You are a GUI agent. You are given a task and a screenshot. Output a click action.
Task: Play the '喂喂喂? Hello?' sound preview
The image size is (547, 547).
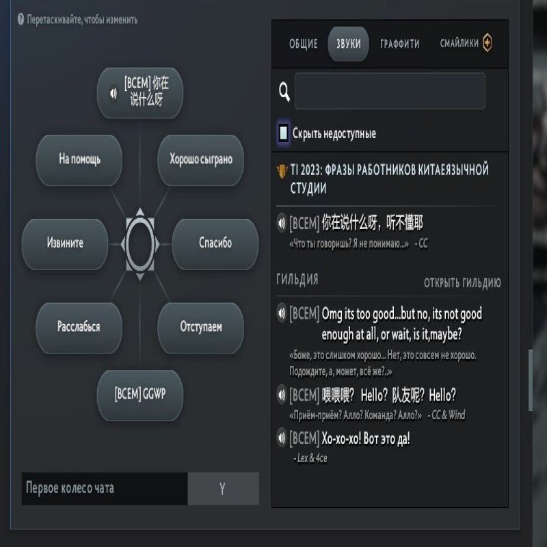(x=282, y=395)
